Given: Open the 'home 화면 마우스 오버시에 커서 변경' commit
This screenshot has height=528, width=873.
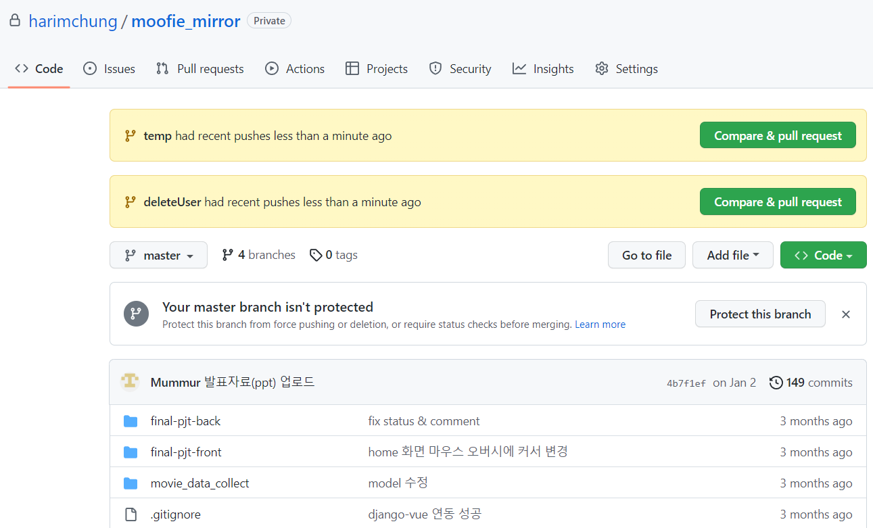Looking at the screenshot, I should click(468, 452).
